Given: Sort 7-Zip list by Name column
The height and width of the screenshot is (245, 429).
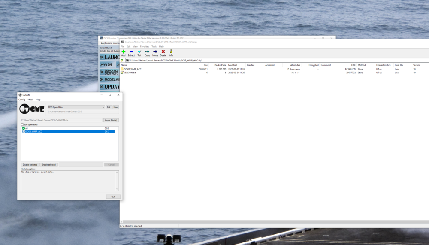Looking at the screenshot, I should (x=155, y=65).
